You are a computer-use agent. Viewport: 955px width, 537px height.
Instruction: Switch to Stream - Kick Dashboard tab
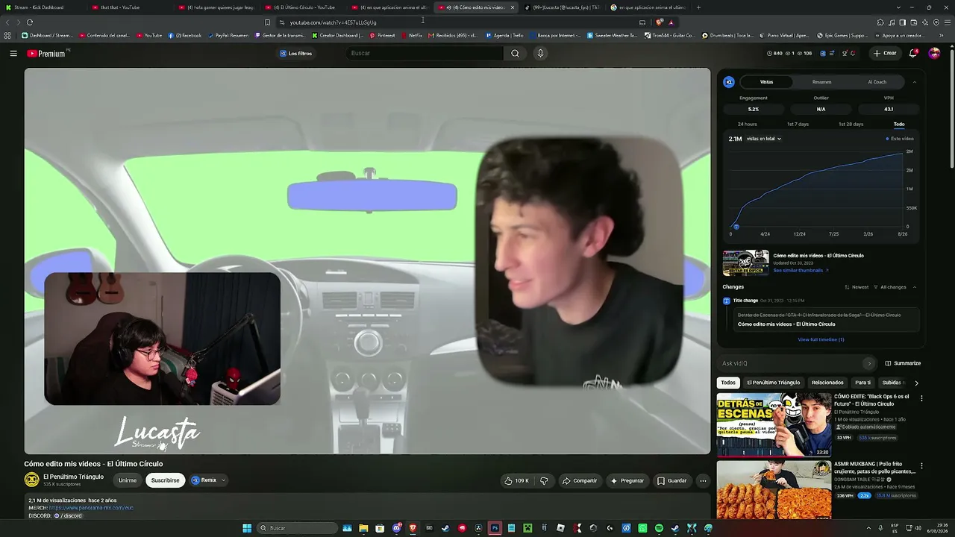(43, 7)
